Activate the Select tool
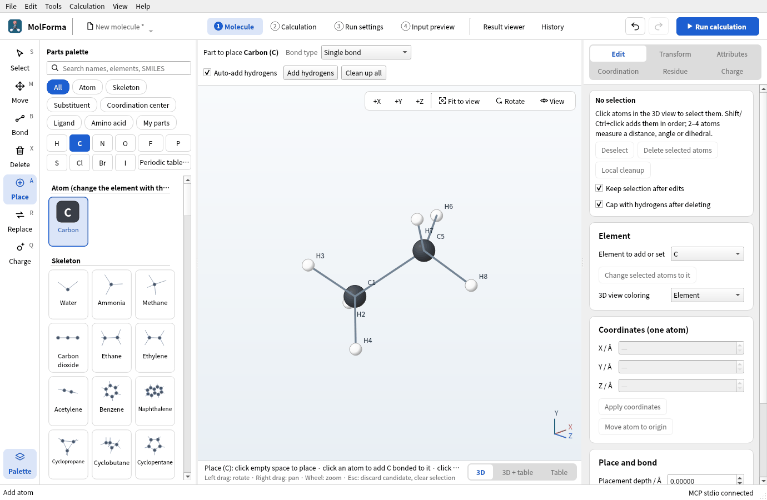 point(20,60)
